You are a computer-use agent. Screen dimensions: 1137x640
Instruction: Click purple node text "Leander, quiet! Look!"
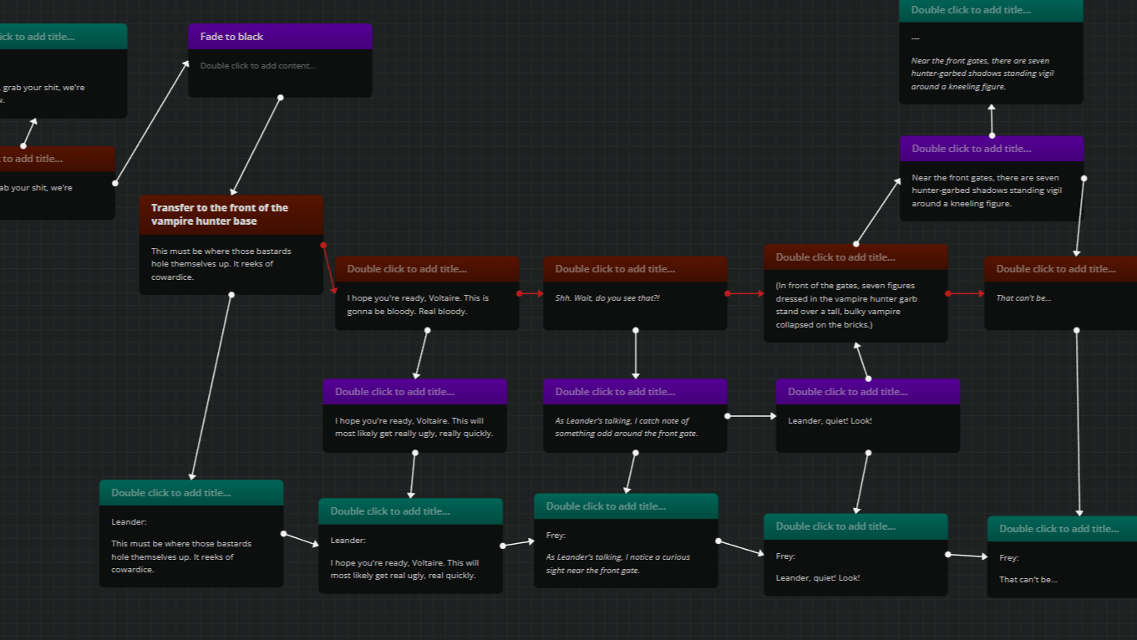pyautogui.click(x=830, y=421)
